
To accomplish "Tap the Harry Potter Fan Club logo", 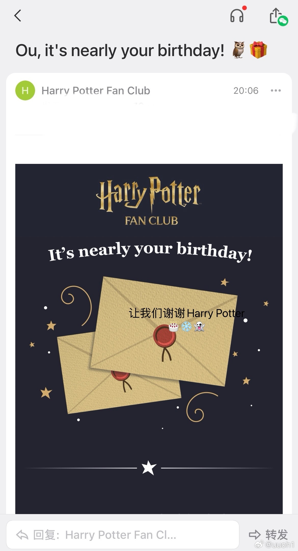I will click(149, 201).
